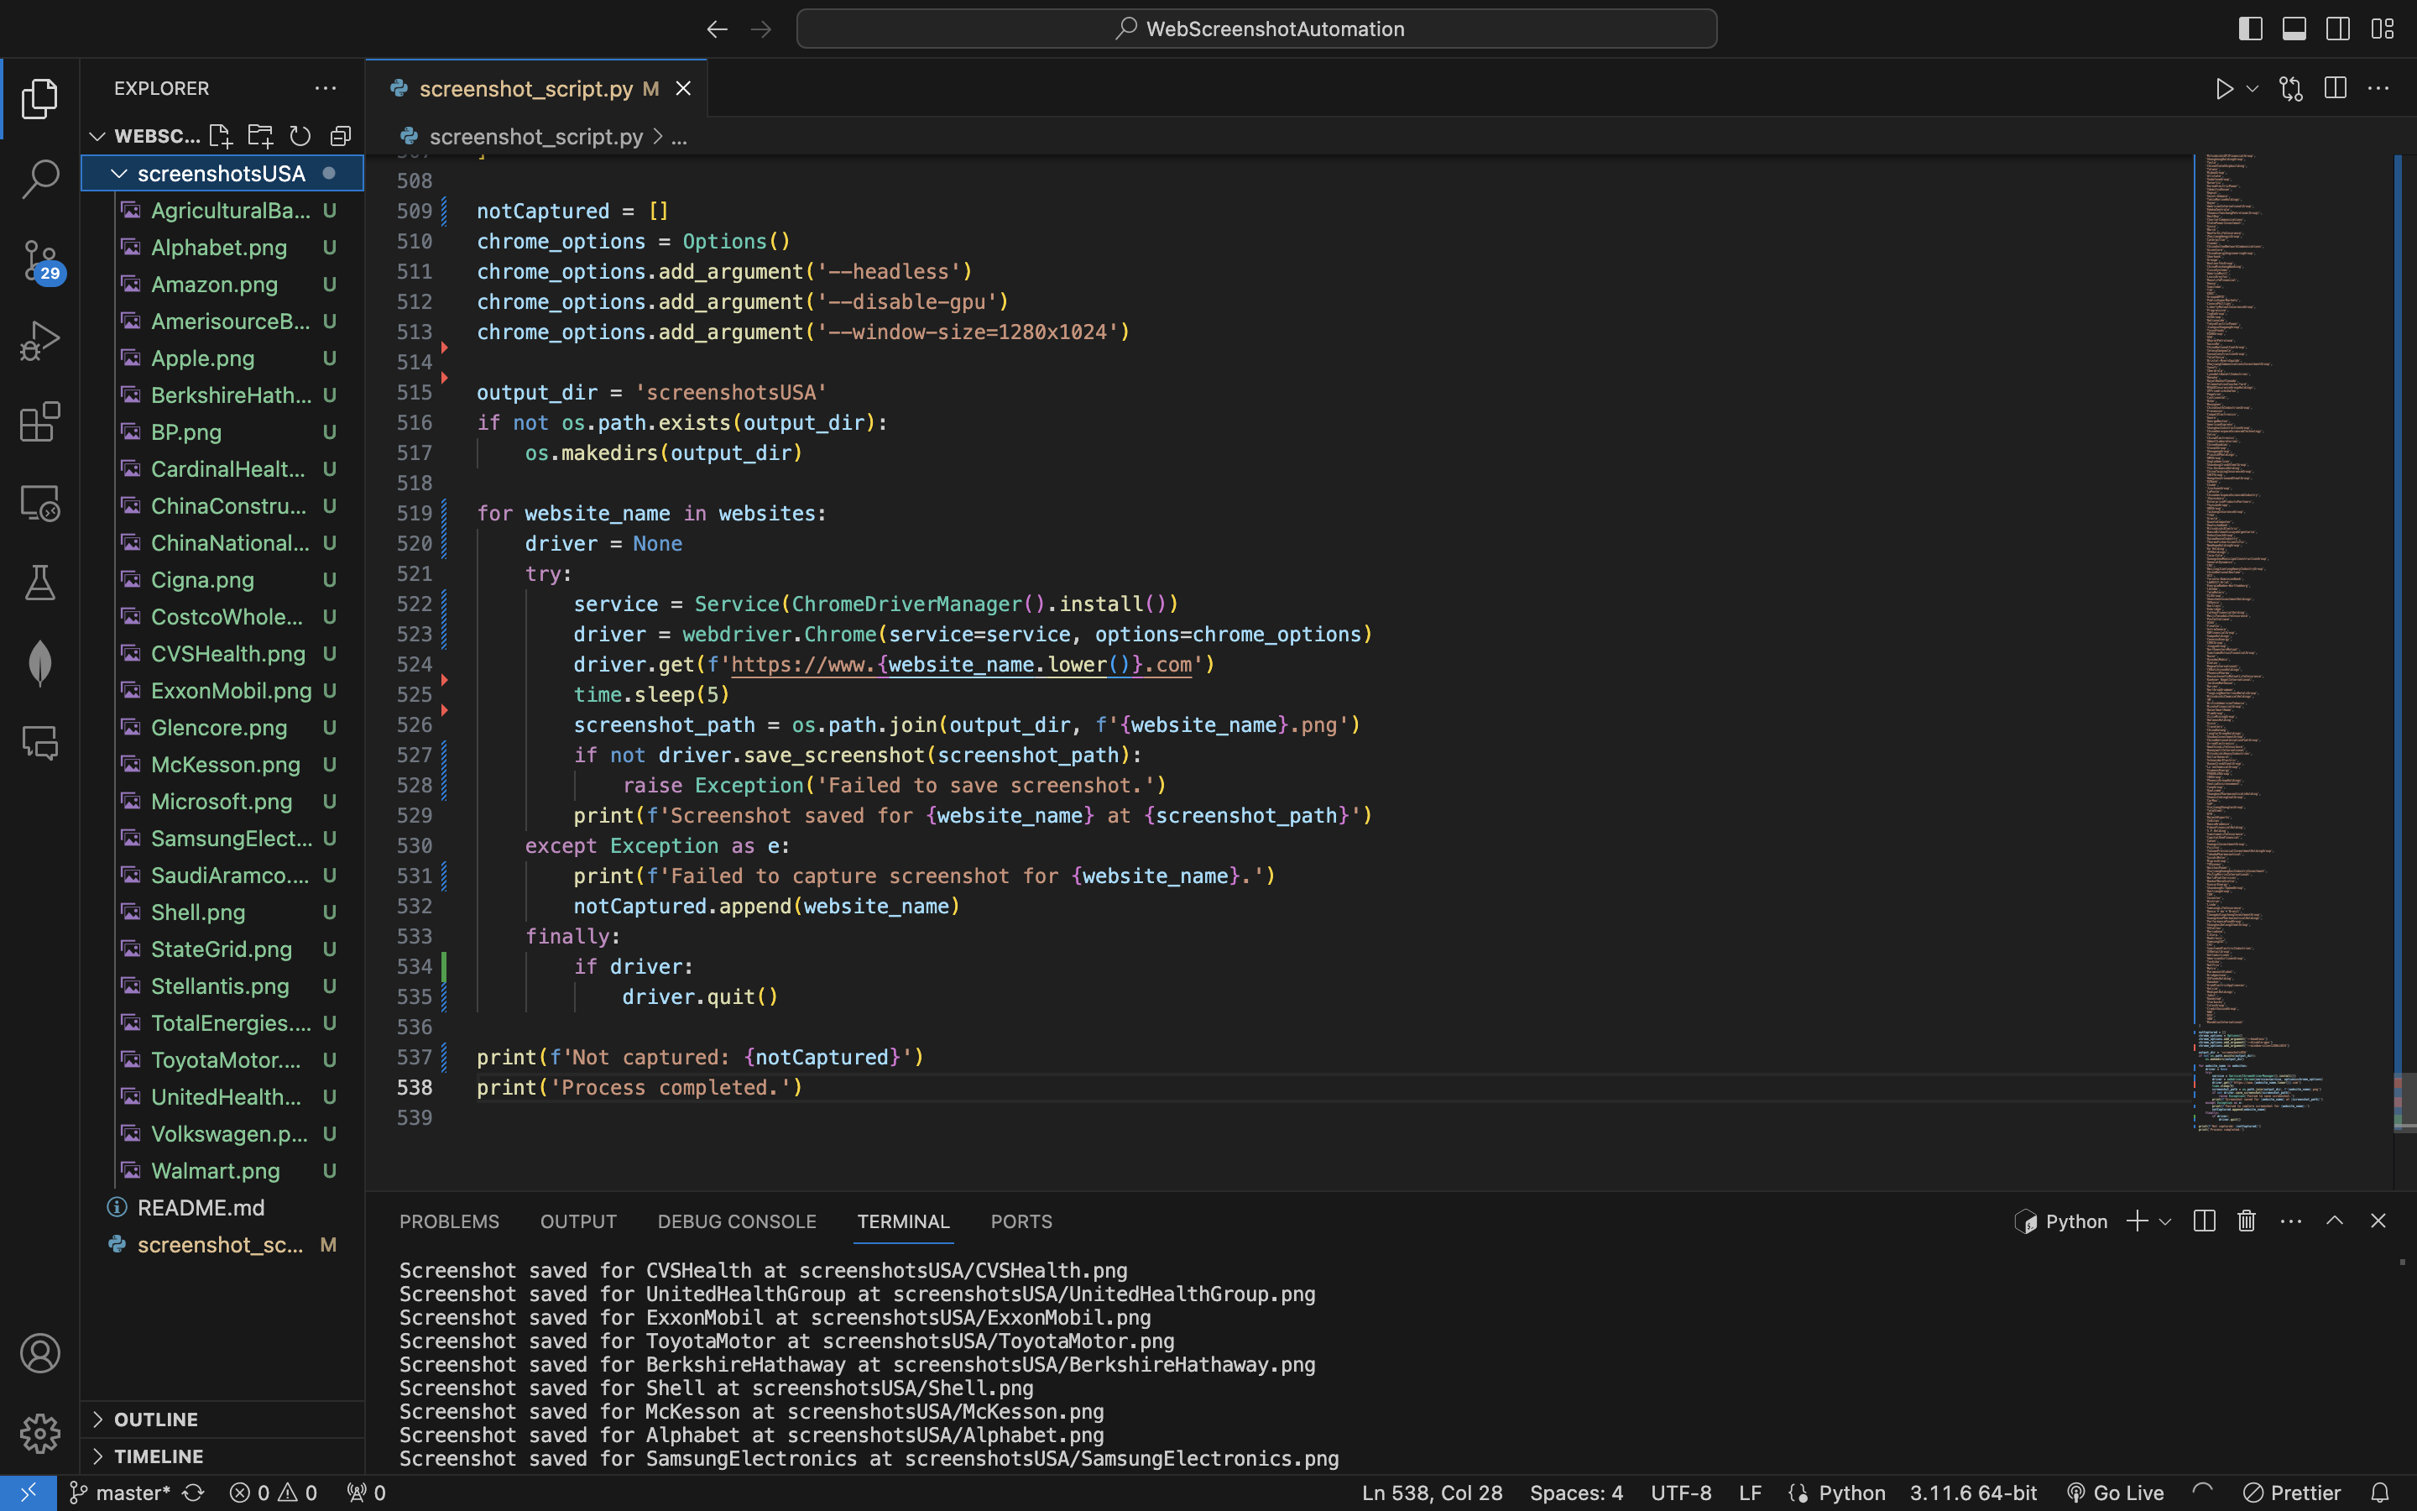Click master* branch in status bar
Image resolution: width=2417 pixels, height=1511 pixels.
pyautogui.click(x=120, y=1493)
